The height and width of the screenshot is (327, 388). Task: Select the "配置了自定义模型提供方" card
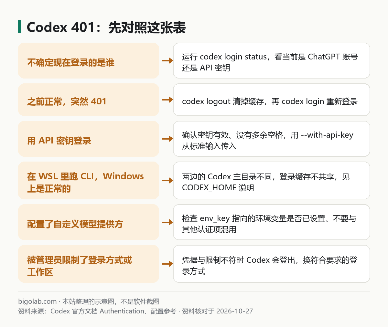pos(89,222)
